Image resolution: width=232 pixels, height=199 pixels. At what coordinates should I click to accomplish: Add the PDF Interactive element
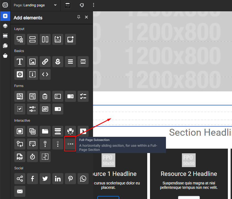[x=20, y=157]
